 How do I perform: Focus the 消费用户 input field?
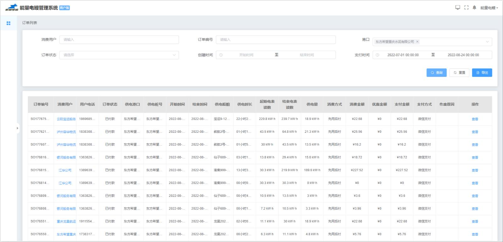119,40
